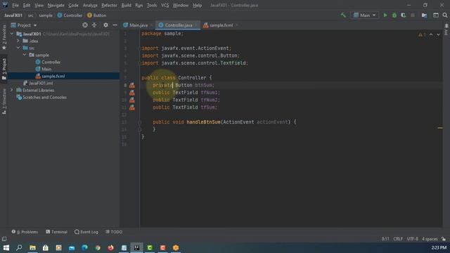Click the Button breadcrumb in navigation bar
This screenshot has height=253, width=450.
coord(97,15)
